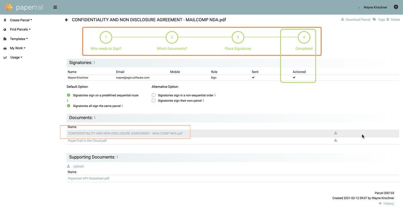This screenshot has height=210, width=403.
Task: Open the Usage menu in sidebar
Action: (16, 57)
